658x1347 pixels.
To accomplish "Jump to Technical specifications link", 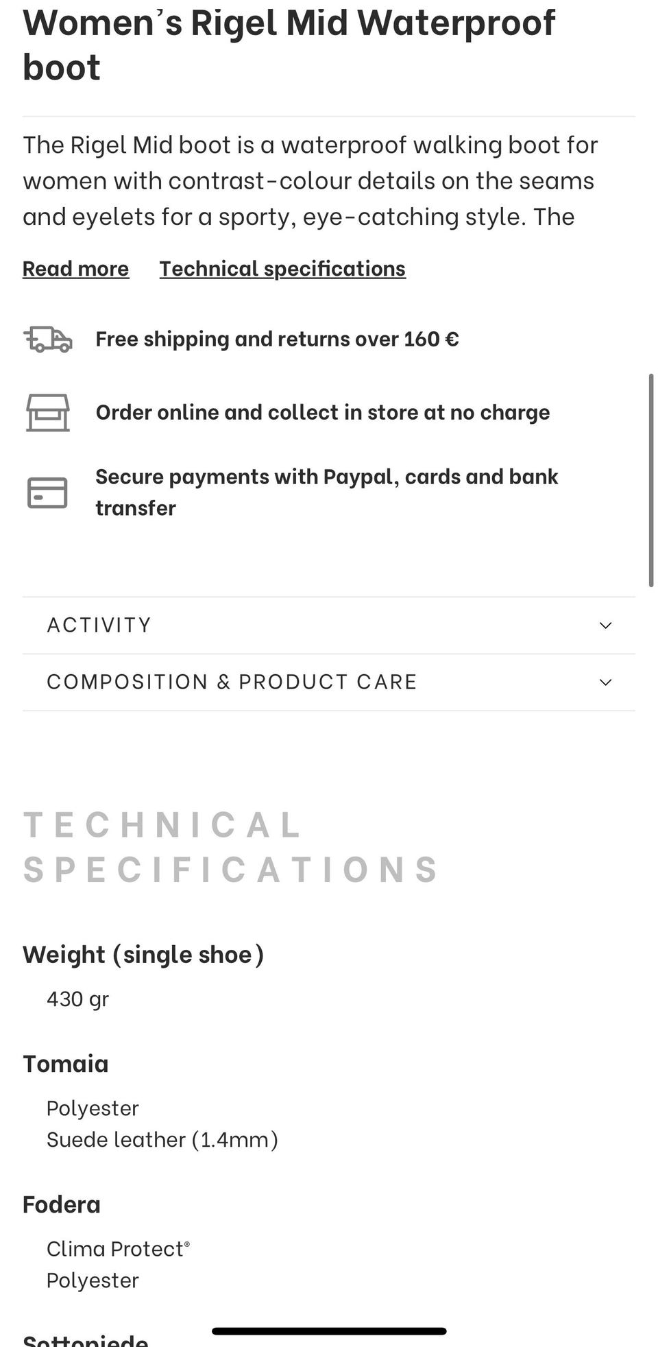I will click(282, 269).
